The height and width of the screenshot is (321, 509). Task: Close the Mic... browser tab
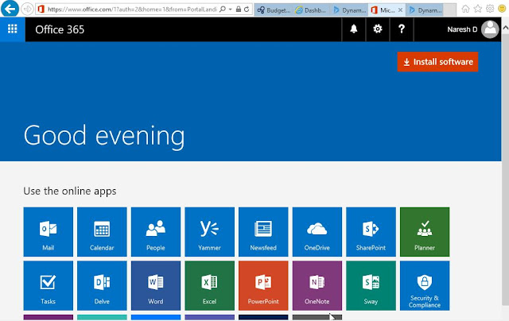coord(400,10)
